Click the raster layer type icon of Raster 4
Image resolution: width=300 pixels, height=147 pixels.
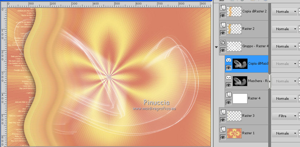pos(229,95)
